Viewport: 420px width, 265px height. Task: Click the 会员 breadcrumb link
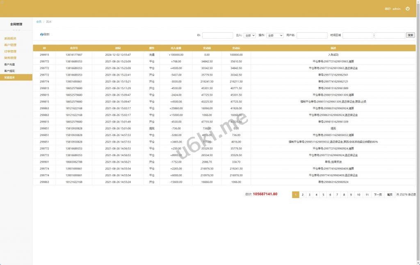pyautogui.click(x=39, y=22)
